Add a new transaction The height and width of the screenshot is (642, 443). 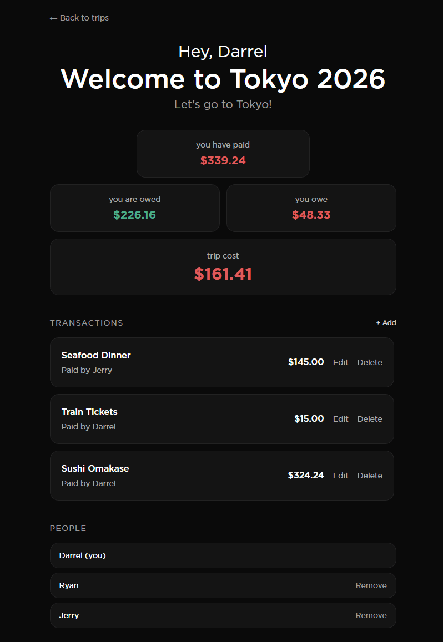(386, 322)
